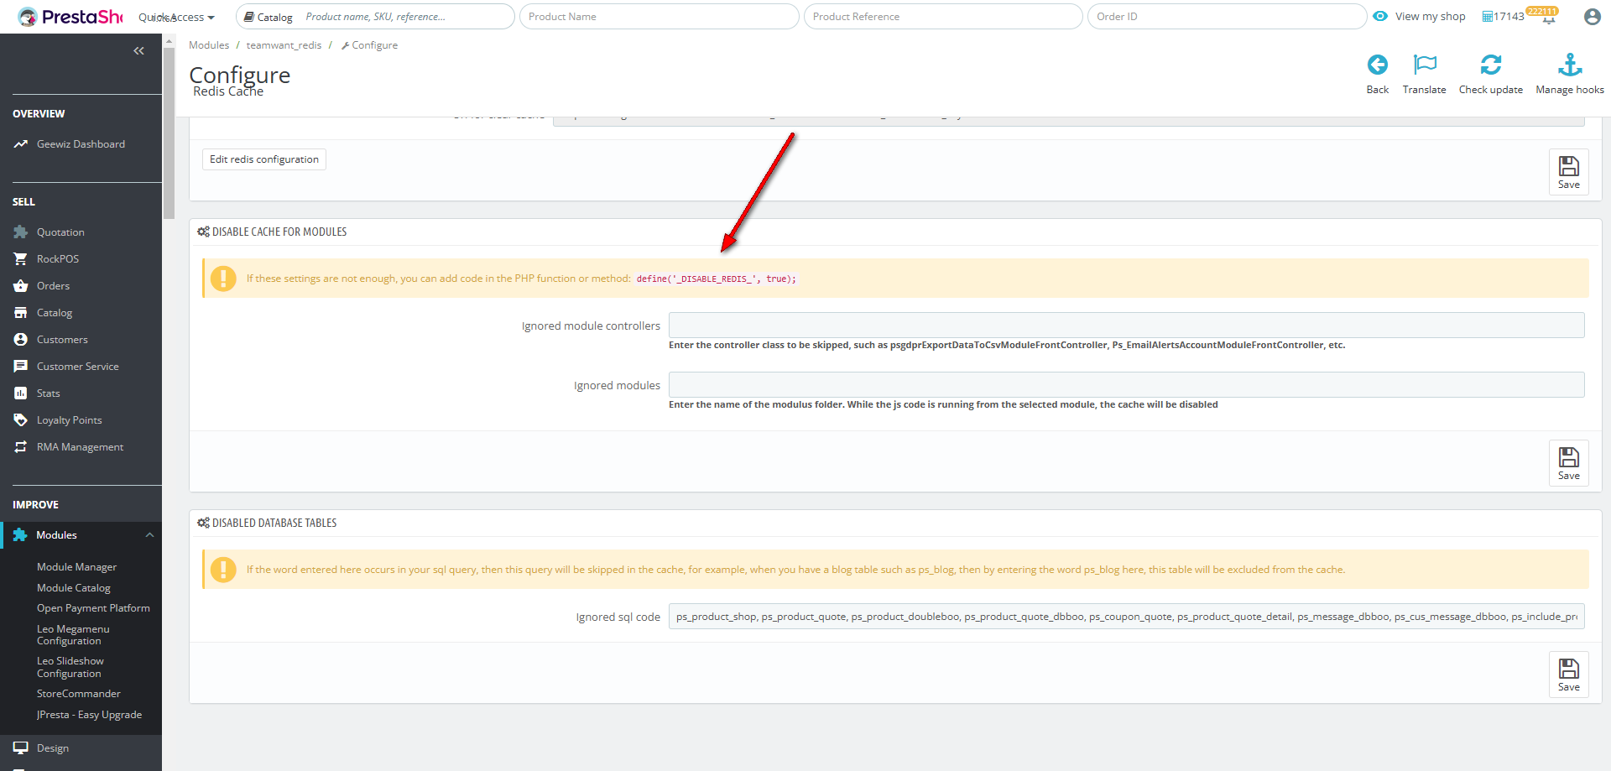The image size is (1611, 771).
Task: Focus the Order ID search box
Action: tap(1227, 17)
